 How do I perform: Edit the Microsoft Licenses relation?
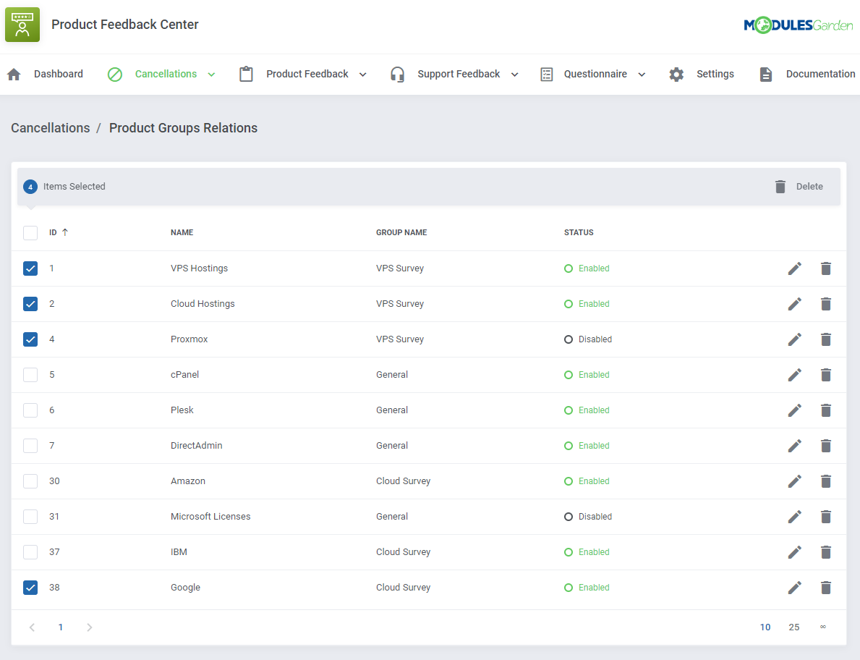point(795,516)
